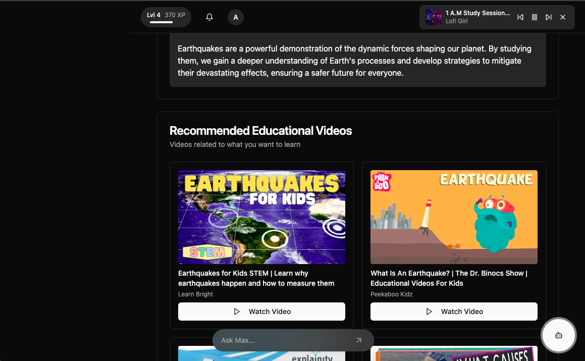Viewport: 585px width, 361px height.
Task: Open the user avatar "A" menu
Action: 236,17
